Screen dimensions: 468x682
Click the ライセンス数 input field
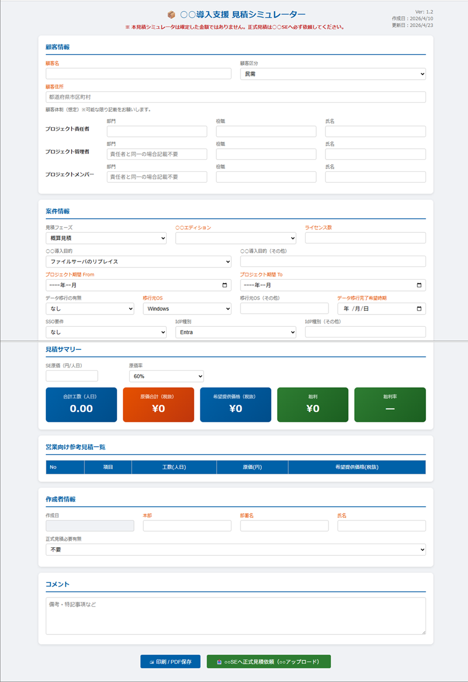pyautogui.click(x=365, y=238)
